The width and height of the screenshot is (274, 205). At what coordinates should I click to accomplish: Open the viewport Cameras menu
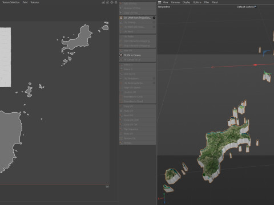[175, 2]
